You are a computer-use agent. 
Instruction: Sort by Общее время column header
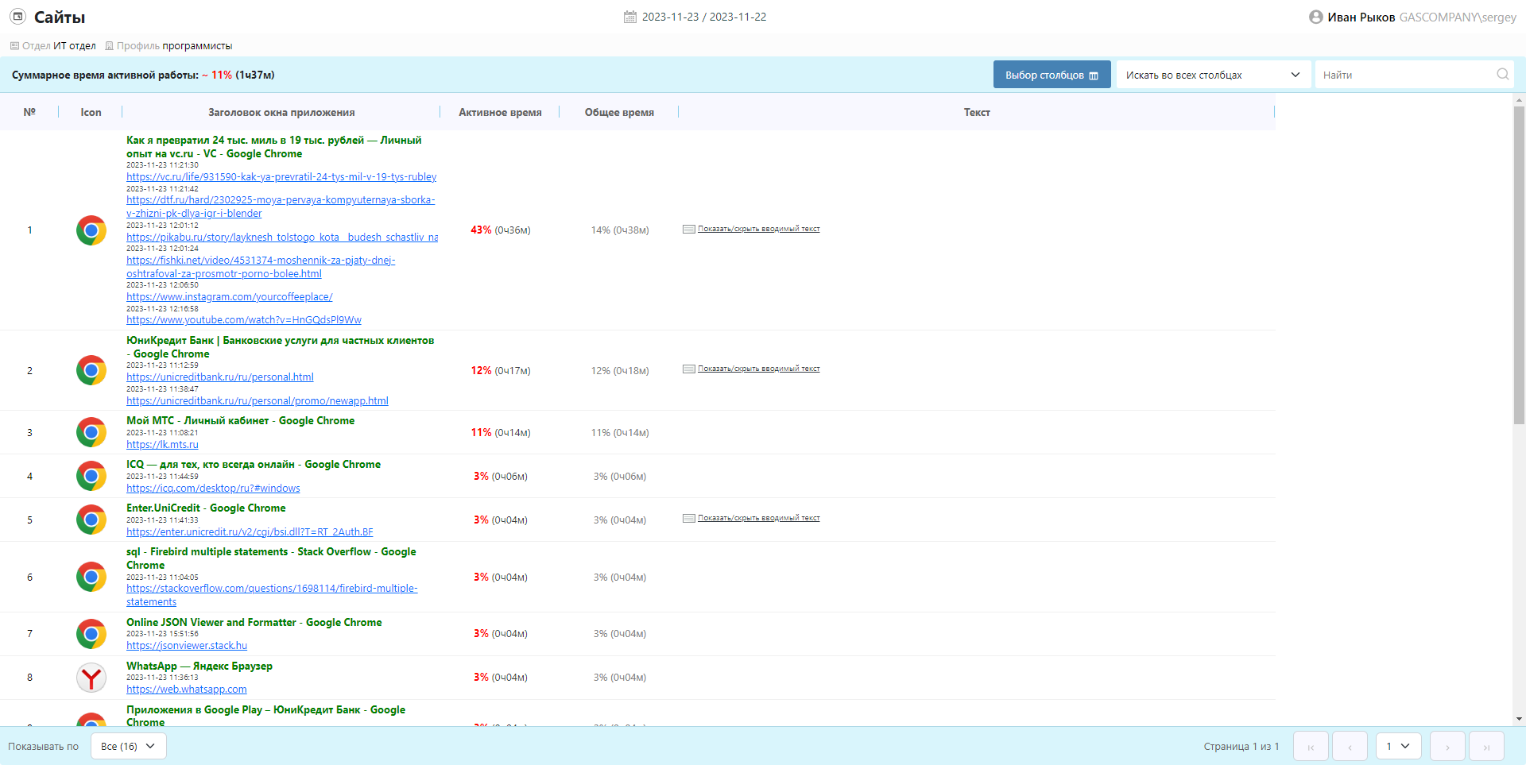pos(619,112)
